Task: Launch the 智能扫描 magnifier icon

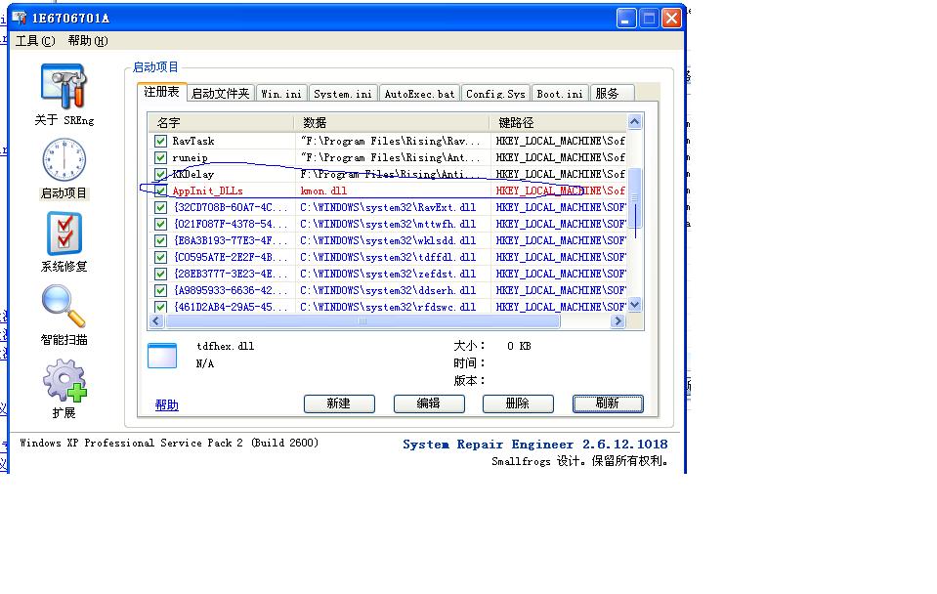Action: click(64, 306)
